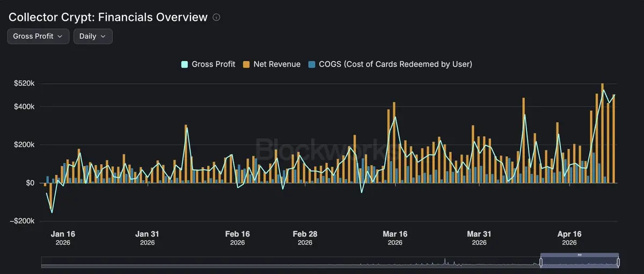Toggle the COGS legend label

tap(395, 64)
